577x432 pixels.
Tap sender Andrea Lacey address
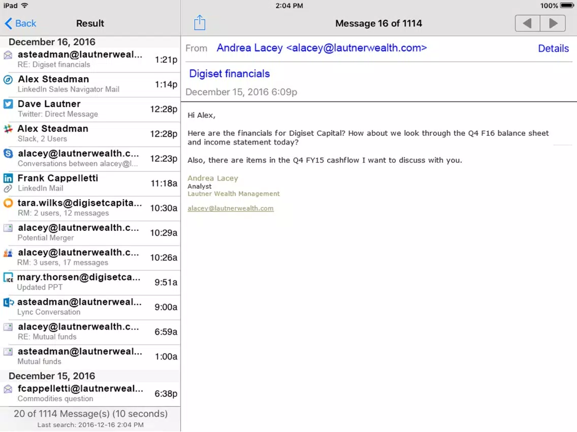(322, 48)
